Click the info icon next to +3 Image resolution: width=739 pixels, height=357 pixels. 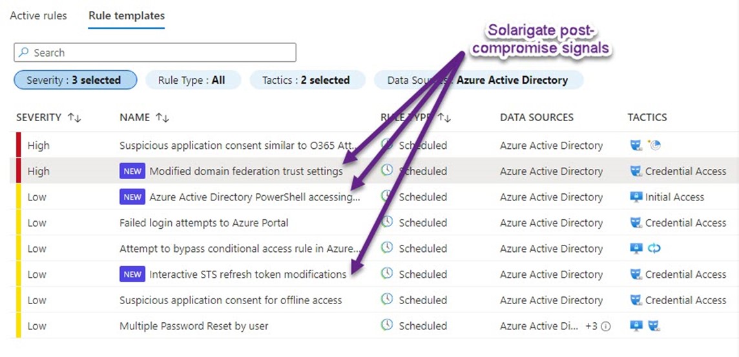(x=605, y=326)
